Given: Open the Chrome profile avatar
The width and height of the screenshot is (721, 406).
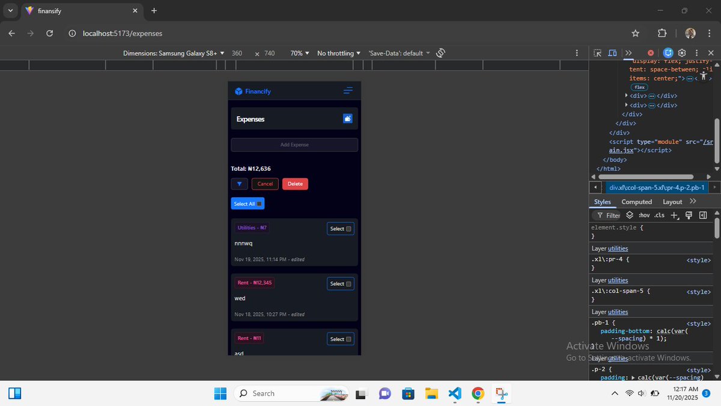Looking at the screenshot, I should [x=690, y=33].
